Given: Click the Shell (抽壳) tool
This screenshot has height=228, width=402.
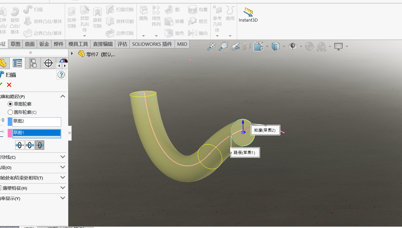Looking at the screenshot, I should click(x=174, y=33).
